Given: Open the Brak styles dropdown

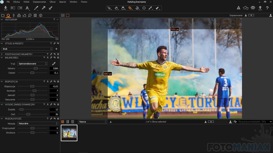Looking at the screenshot, I should tap(27, 49).
